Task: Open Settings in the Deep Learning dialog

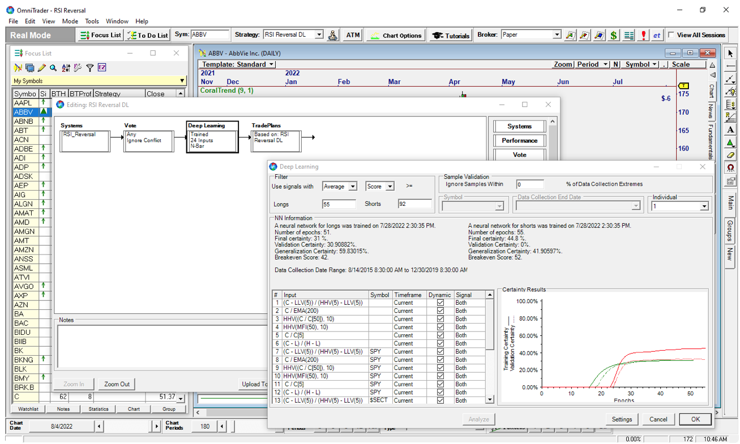Action: click(x=622, y=419)
